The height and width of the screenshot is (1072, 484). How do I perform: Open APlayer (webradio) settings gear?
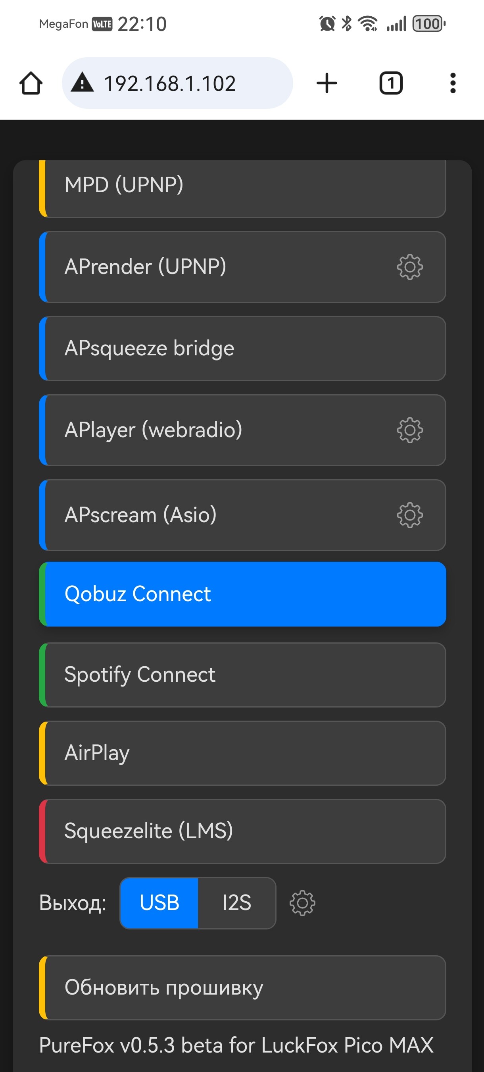409,430
